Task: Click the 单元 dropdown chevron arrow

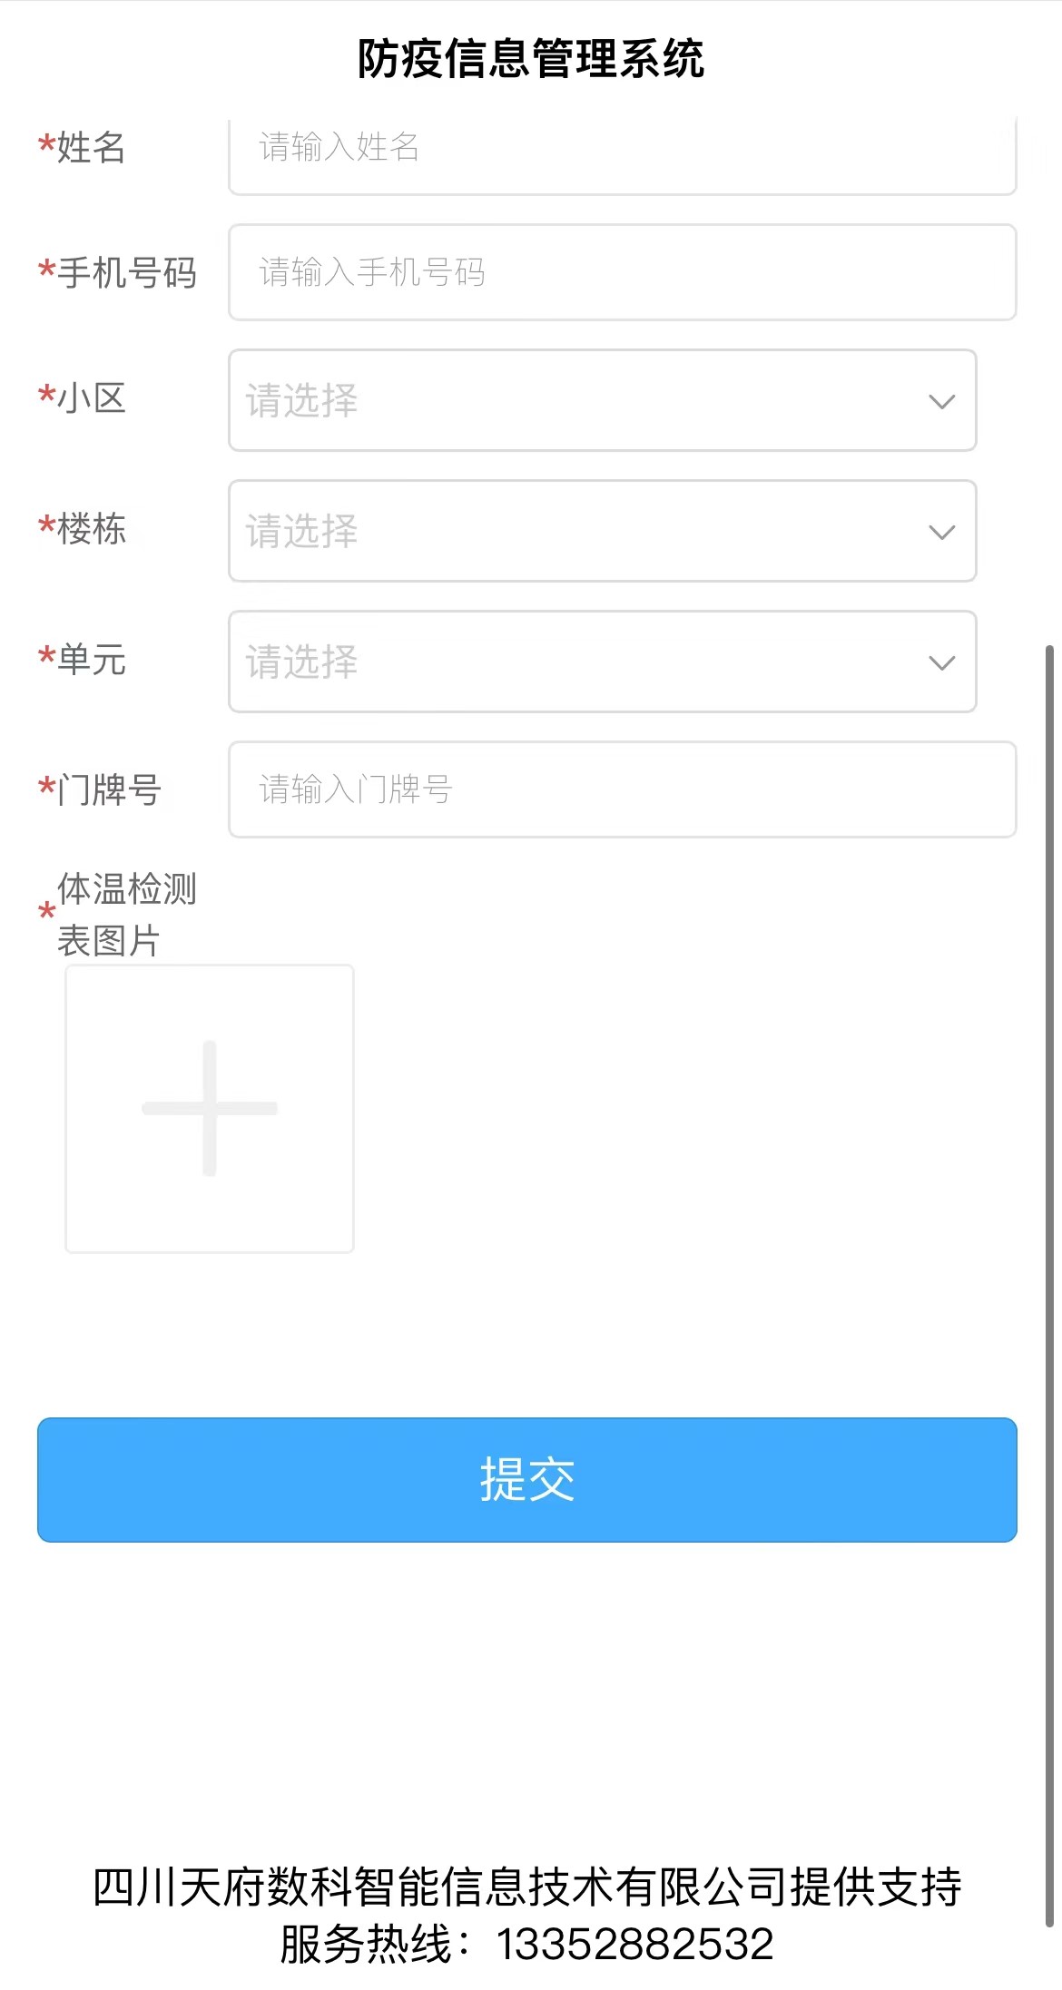Action: 942,663
